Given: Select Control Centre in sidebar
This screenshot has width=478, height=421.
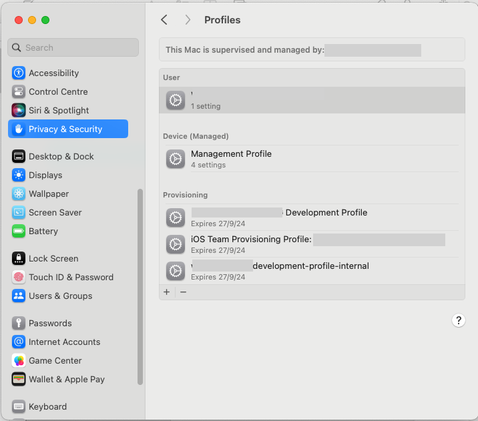Looking at the screenshot, I should pos(58,91).
